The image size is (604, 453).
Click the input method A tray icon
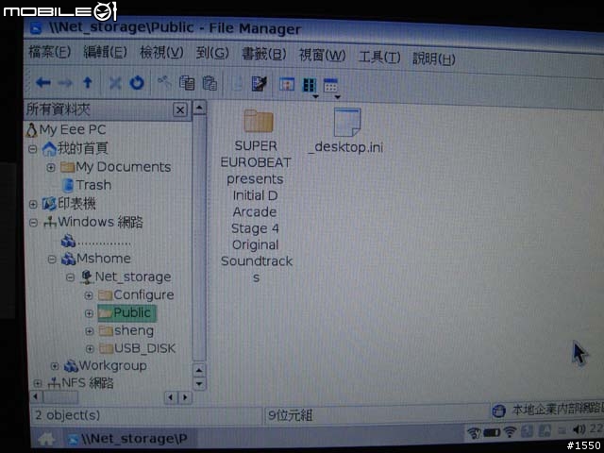pyautogui.click(x=545, y=430)
